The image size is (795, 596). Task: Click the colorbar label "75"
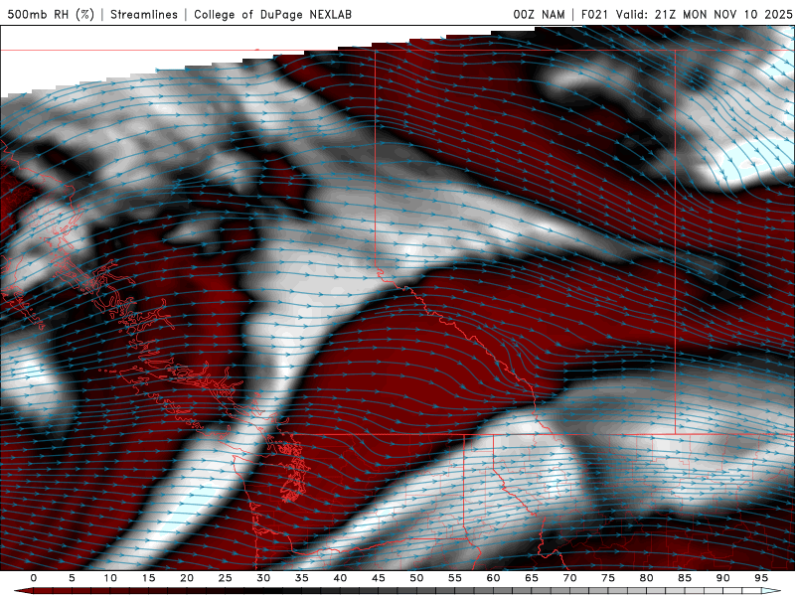pos(607,578)
